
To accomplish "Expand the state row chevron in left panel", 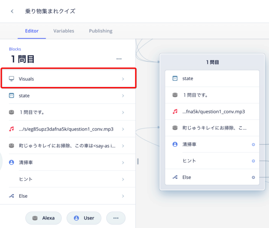I will tap(123, 96).
